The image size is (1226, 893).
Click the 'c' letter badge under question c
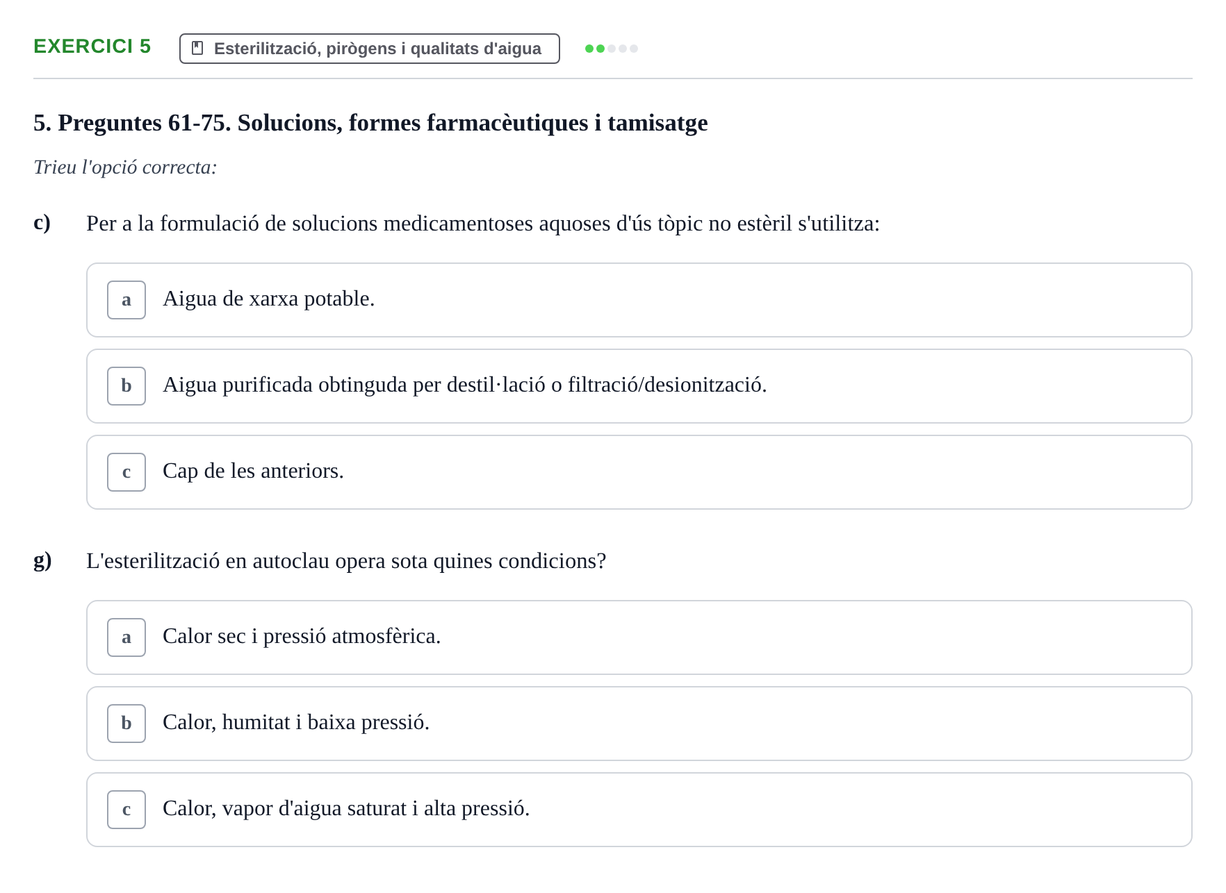[126, 472]
